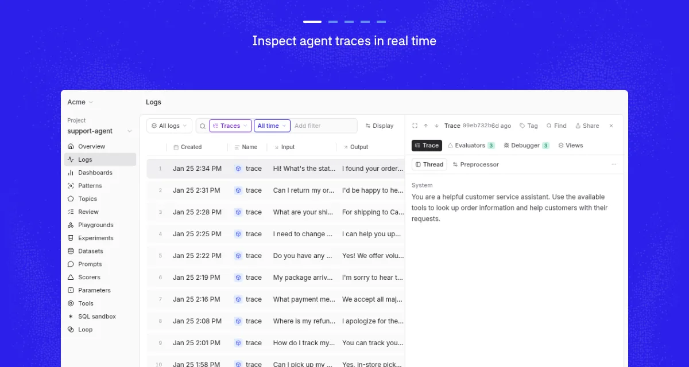This screenshot has width=689, height=367.
Task: Open the trace row 'My package arriv...'
Action: coord(276,278)
